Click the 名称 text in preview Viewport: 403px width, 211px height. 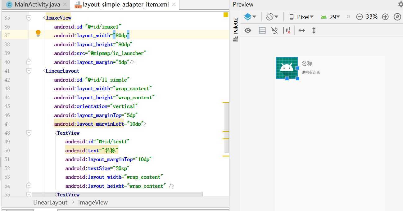click(307, 64)
